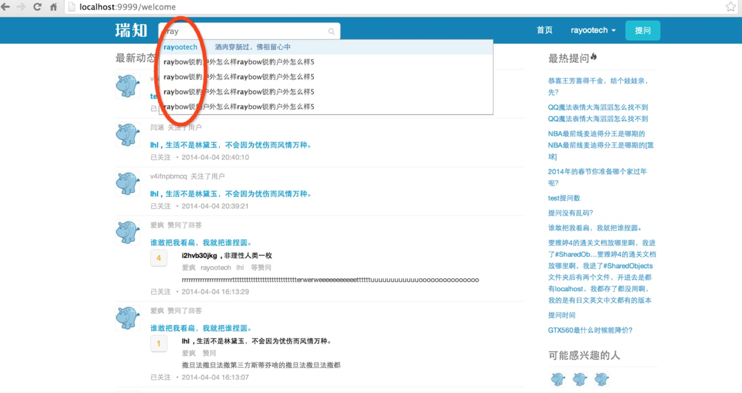Open GTX560最什么时候能降价 hot question
The height and width of the screenshot is (393, 742).
[x=590, y=330]
